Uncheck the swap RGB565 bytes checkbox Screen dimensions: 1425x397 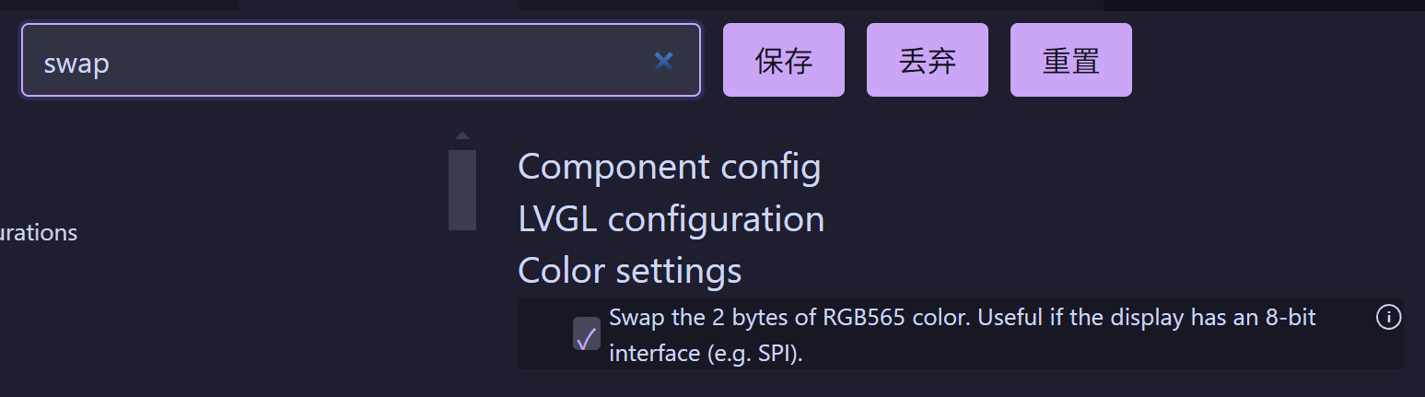pyautogui.click(x=586, y=334)
